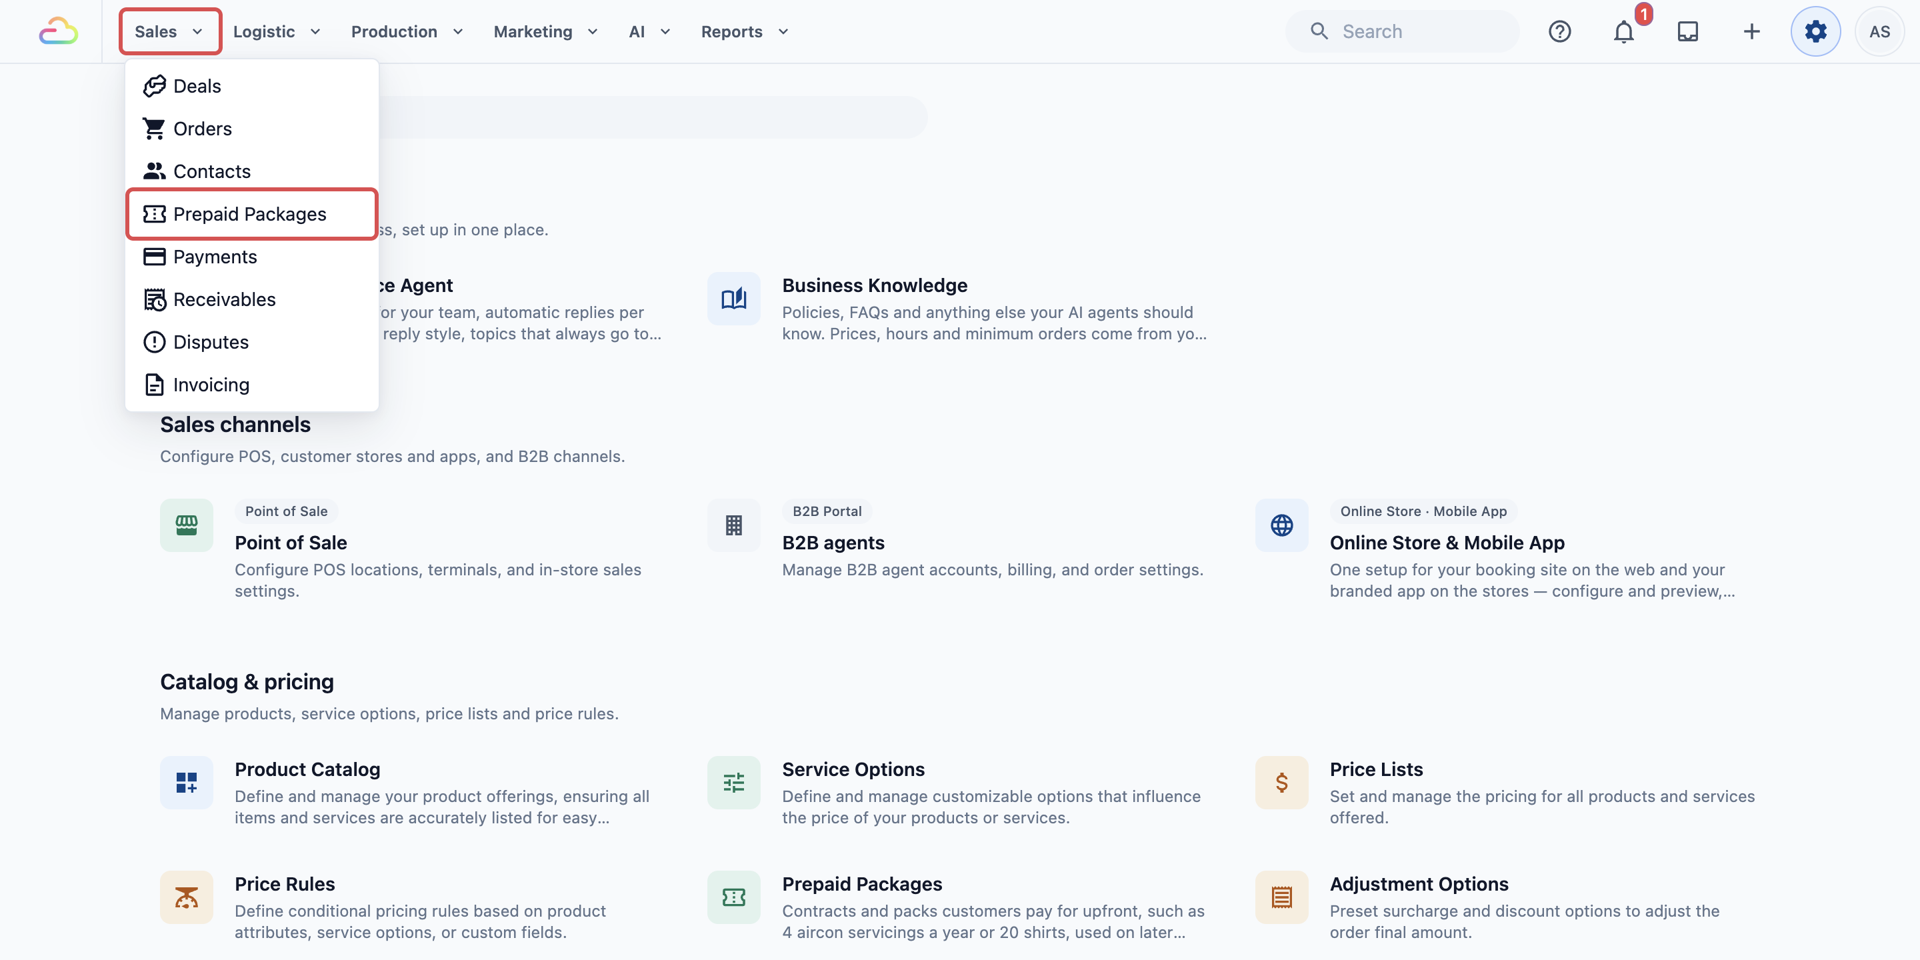Click the Search input field

point(1402,31)
